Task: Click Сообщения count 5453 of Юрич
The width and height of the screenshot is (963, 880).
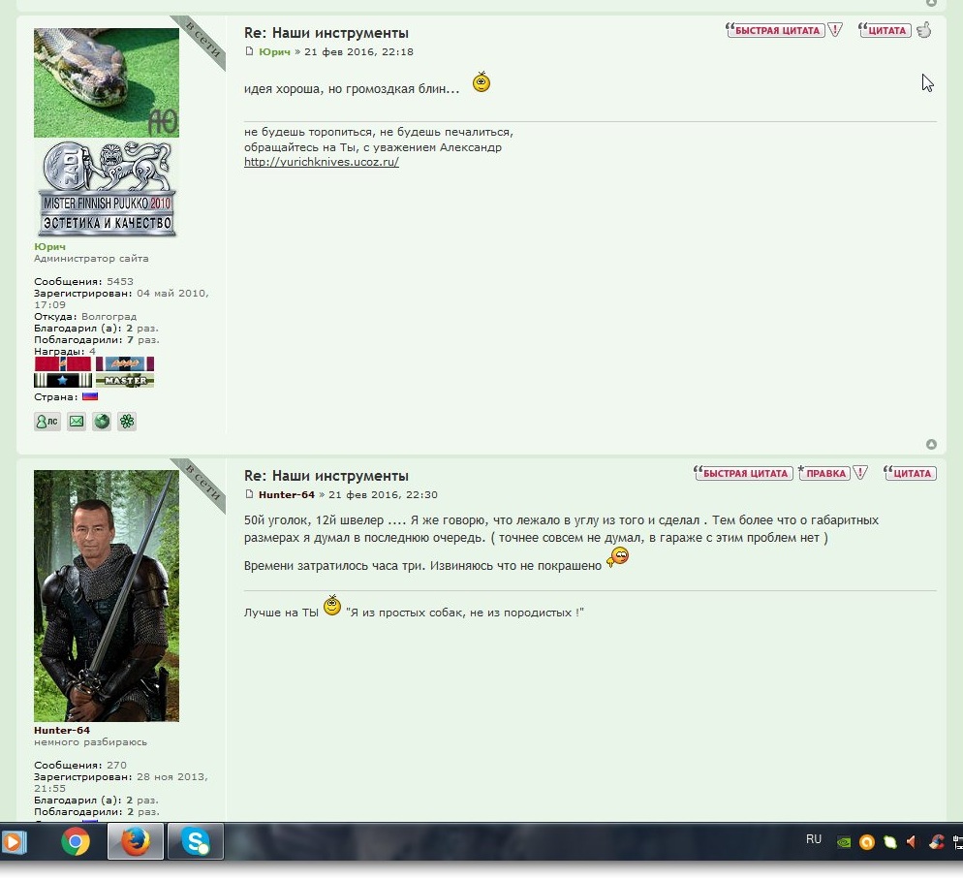Action: click(x=120, y=281)
